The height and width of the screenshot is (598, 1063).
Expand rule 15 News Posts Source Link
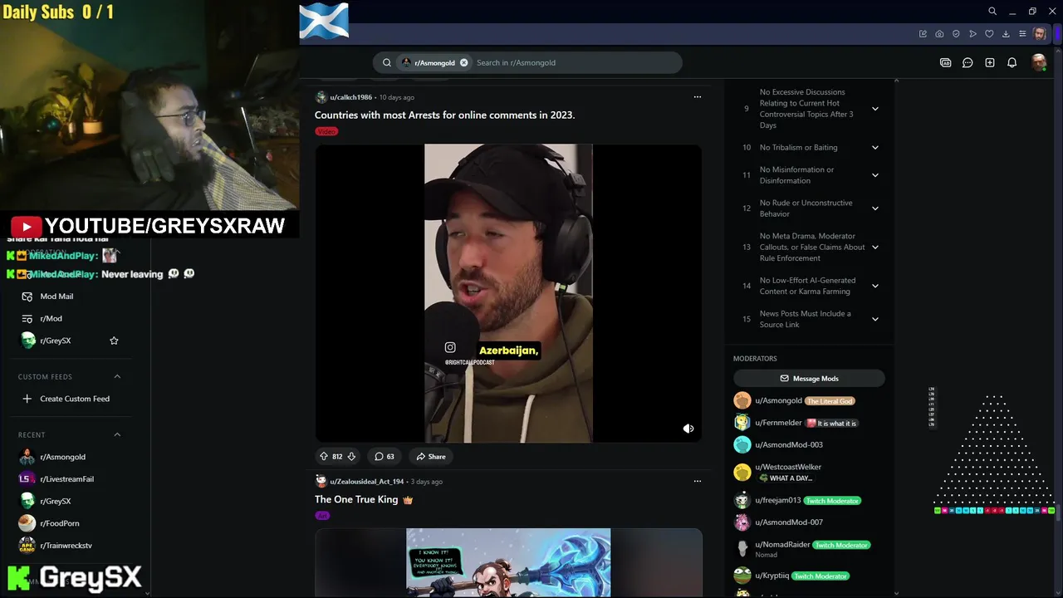click(x=875, y=319)
